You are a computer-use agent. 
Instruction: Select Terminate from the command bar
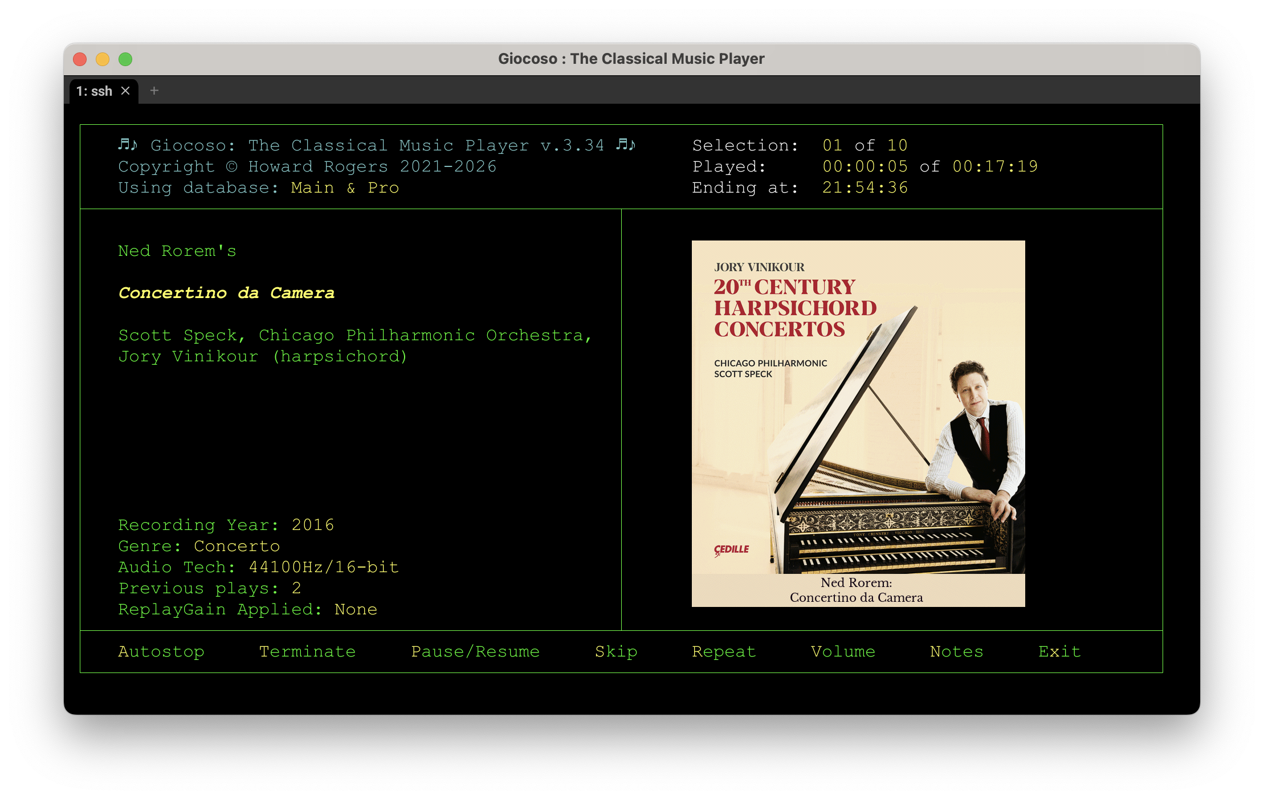pyautogui.click(x=308, y=651)
